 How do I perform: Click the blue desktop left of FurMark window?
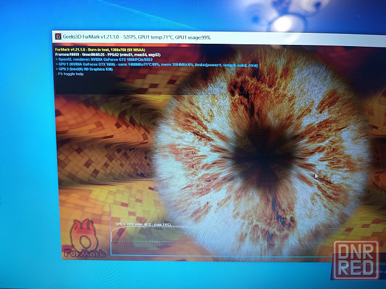coord(26,144)
